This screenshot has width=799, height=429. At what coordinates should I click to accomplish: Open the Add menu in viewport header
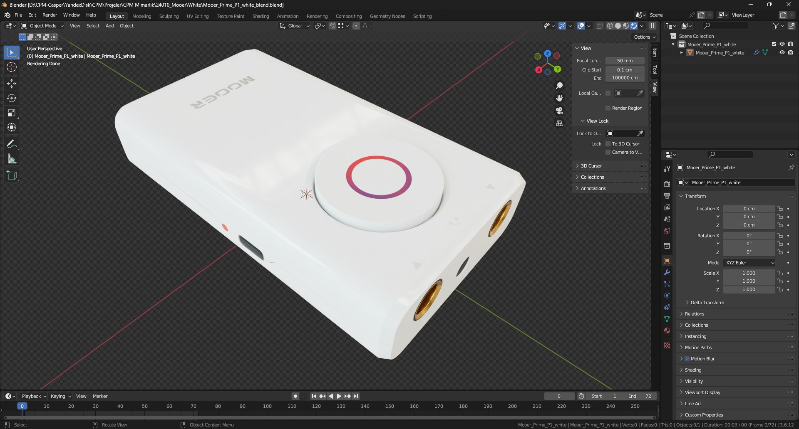point(109,26)
